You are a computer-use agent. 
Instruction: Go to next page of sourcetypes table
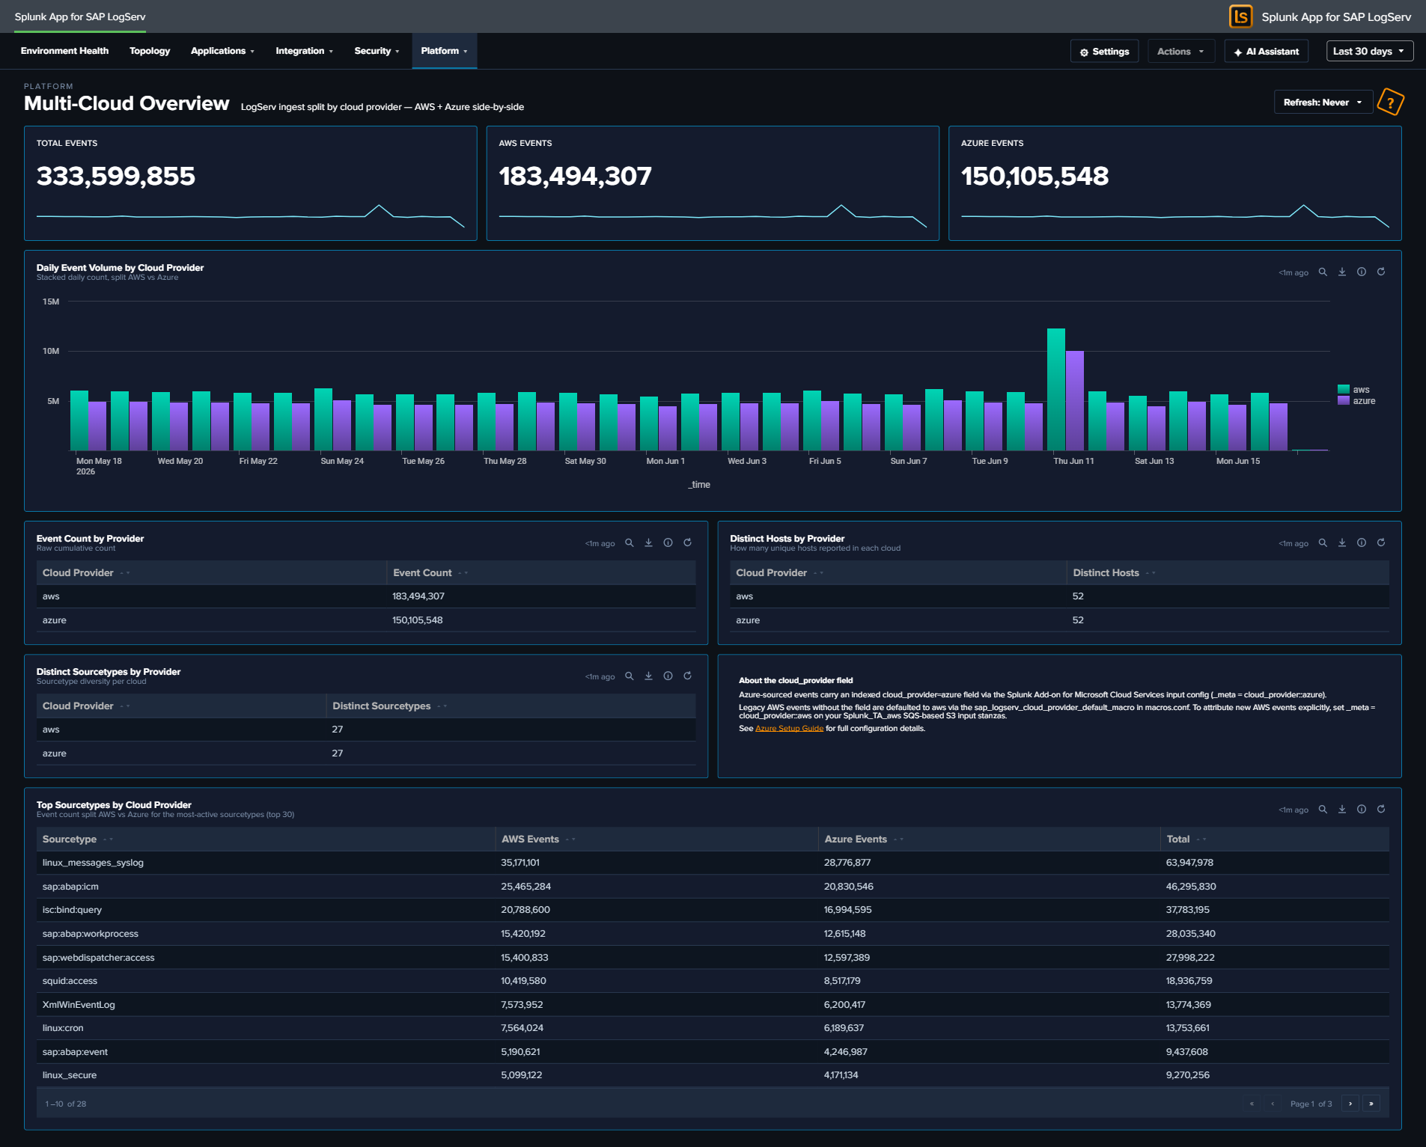(1350, 1104)
